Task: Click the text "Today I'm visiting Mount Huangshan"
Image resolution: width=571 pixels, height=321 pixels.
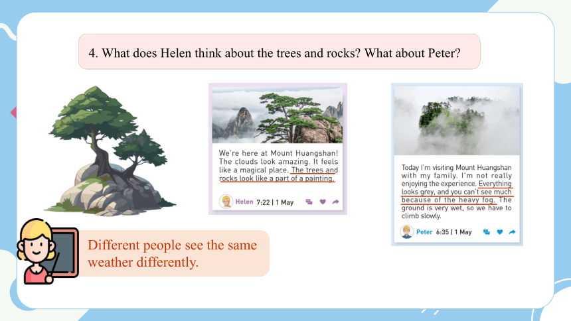Action: (457, 167)
